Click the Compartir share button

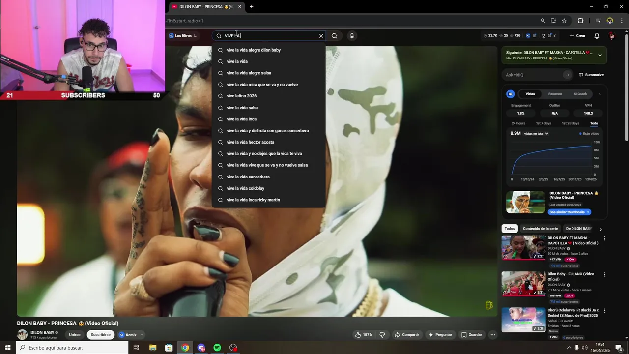[407, 335]
